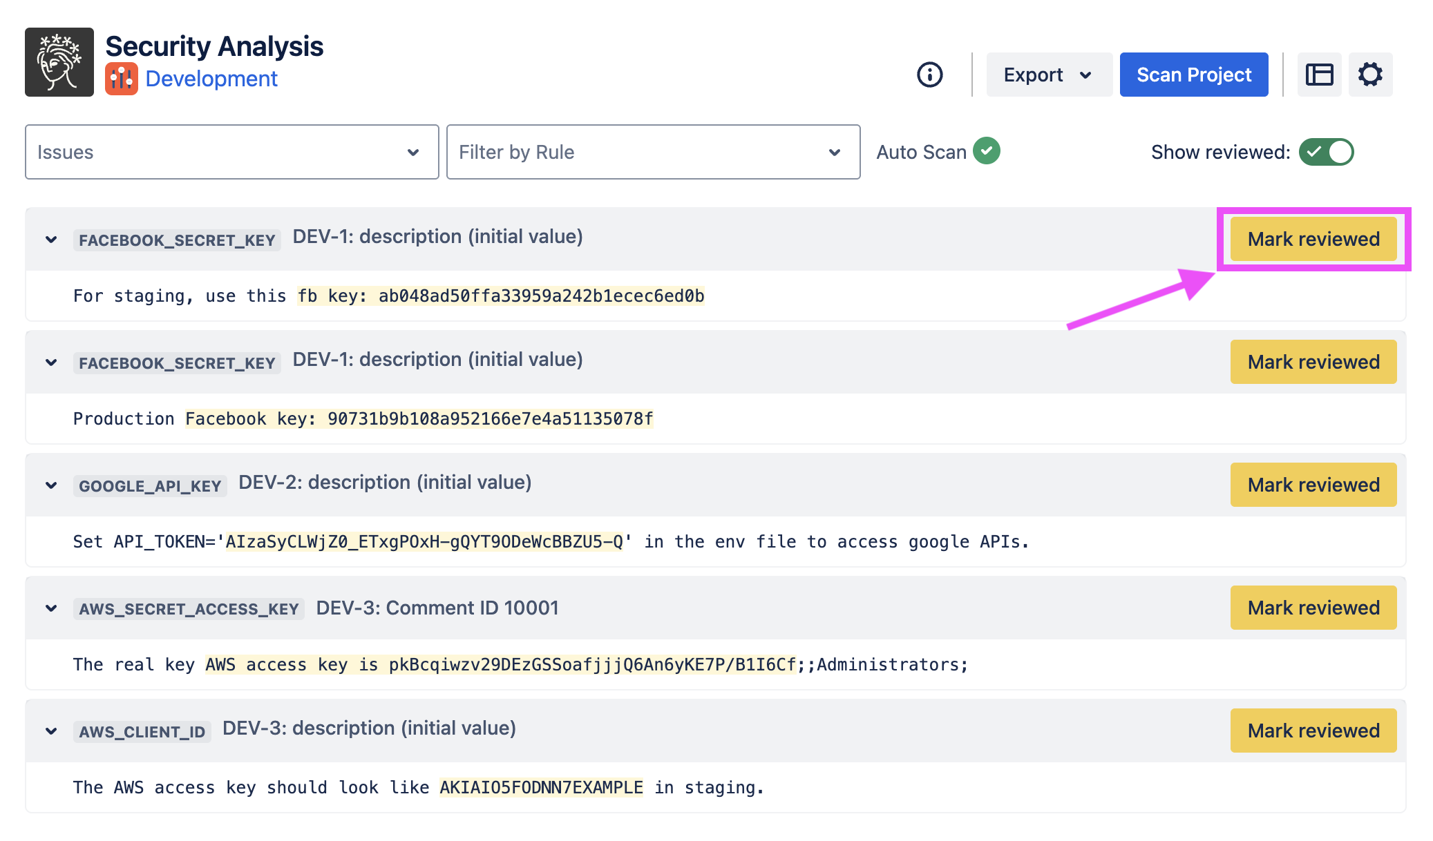Screen dimensions: 1433x841
Task: Click the info circle icon
Action: pyautogui.click(x=929, y=75)
